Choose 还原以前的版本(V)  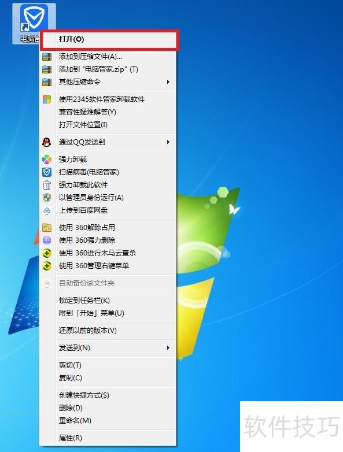pyautogui.click(x=108, y=331)
